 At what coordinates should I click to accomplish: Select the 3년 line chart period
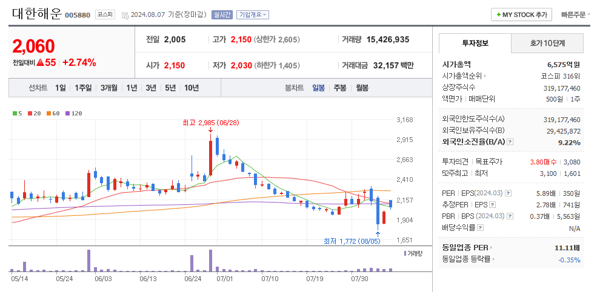151,88
